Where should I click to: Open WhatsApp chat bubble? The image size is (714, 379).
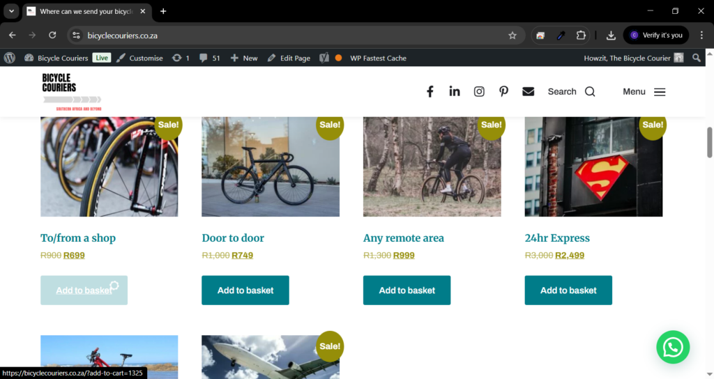pos(673,347)
